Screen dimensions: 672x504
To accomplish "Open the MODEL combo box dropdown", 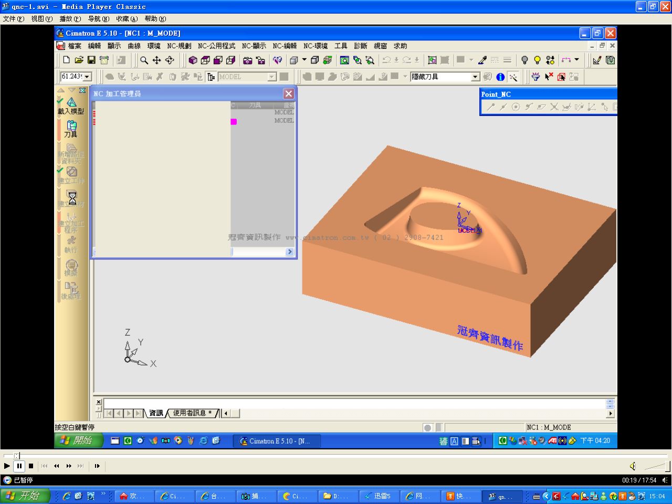I will 272,77.
